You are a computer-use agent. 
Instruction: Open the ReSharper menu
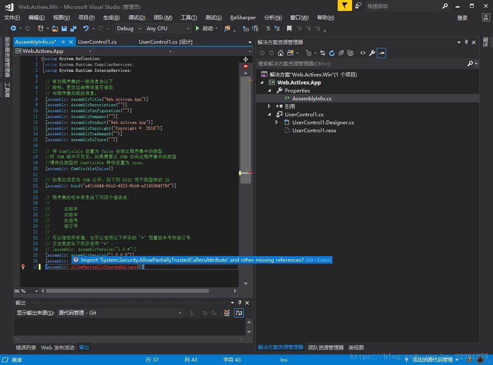coord(243,18)
